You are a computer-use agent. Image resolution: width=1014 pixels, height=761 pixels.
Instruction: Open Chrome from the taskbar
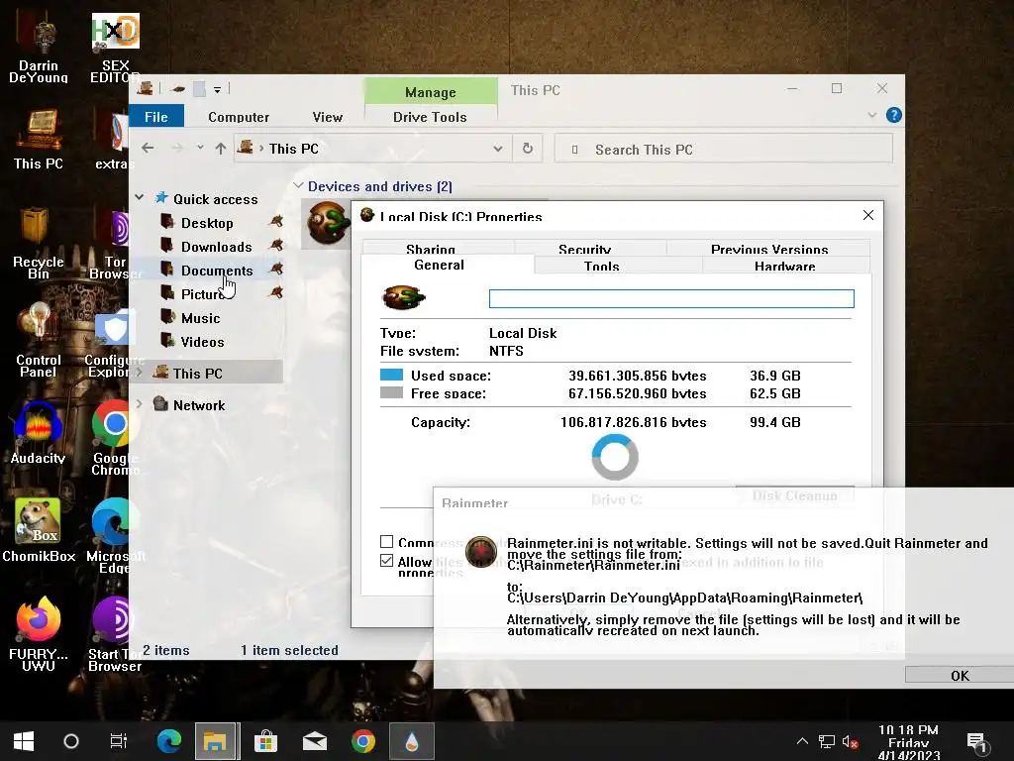tap(363, 741)
